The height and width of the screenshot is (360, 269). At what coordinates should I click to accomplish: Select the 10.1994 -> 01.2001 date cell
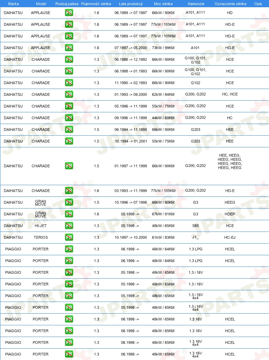(131, 141)
